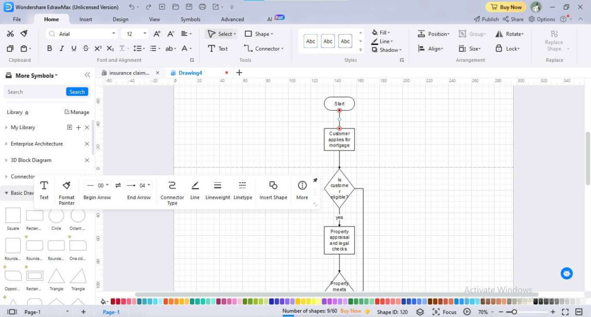591x317 pixels.
Task: Toggle Italic formatting
Action: pos(61,48)
